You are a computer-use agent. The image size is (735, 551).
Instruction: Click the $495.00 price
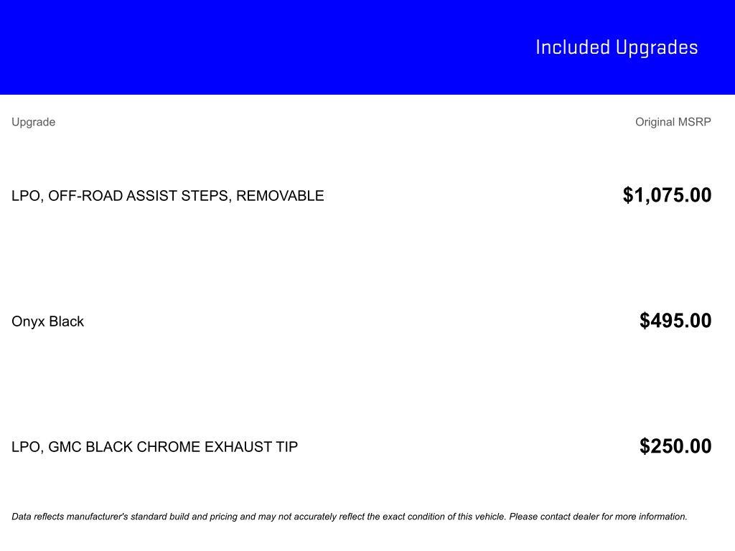pos(675,321)
